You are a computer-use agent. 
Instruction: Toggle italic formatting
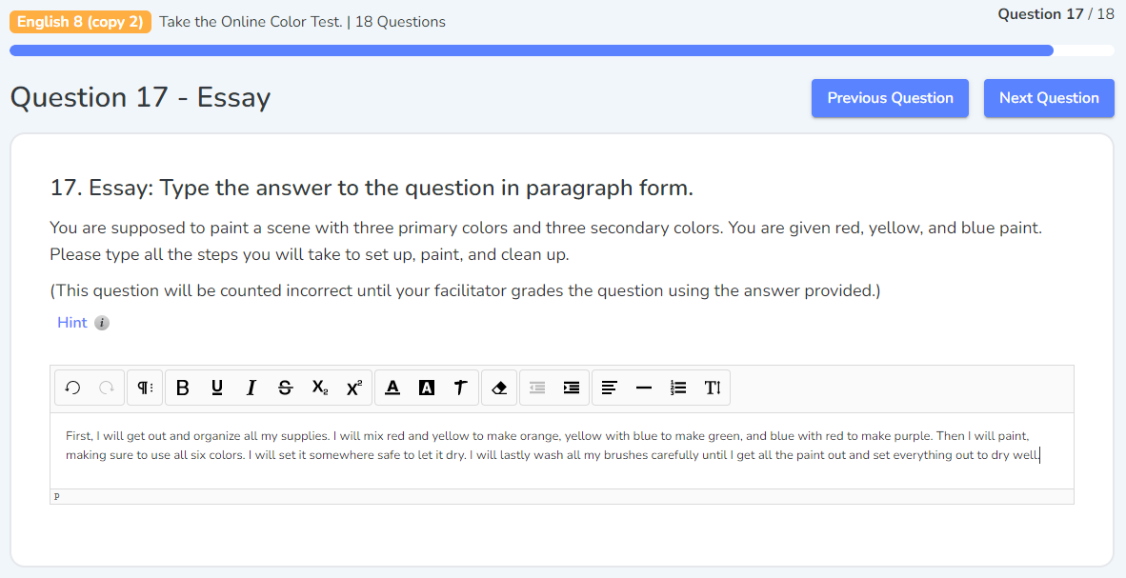click(x=251, y=388)
